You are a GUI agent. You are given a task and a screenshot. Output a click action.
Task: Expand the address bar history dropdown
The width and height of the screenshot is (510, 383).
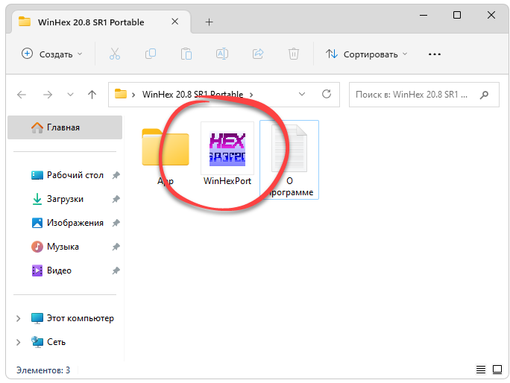tap(302, 95)
